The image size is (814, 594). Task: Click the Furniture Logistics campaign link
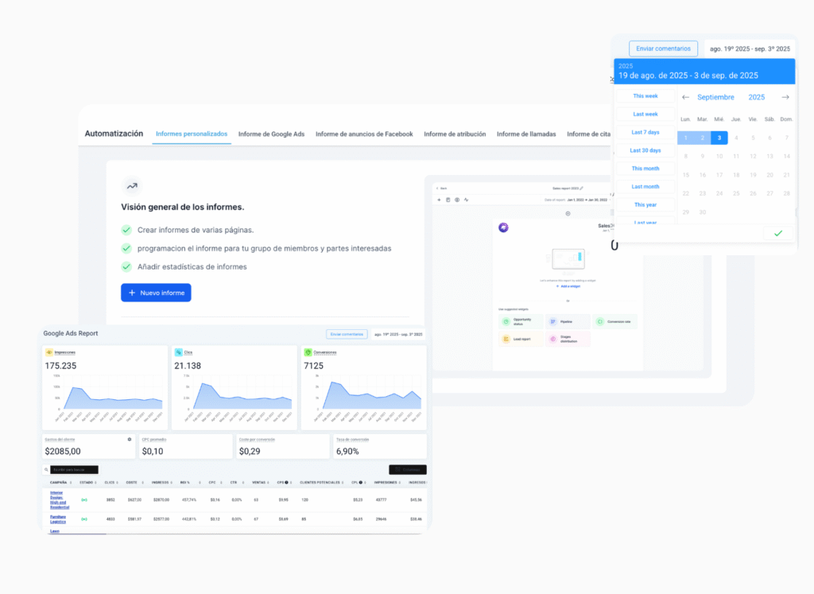[x=59, y=518]
